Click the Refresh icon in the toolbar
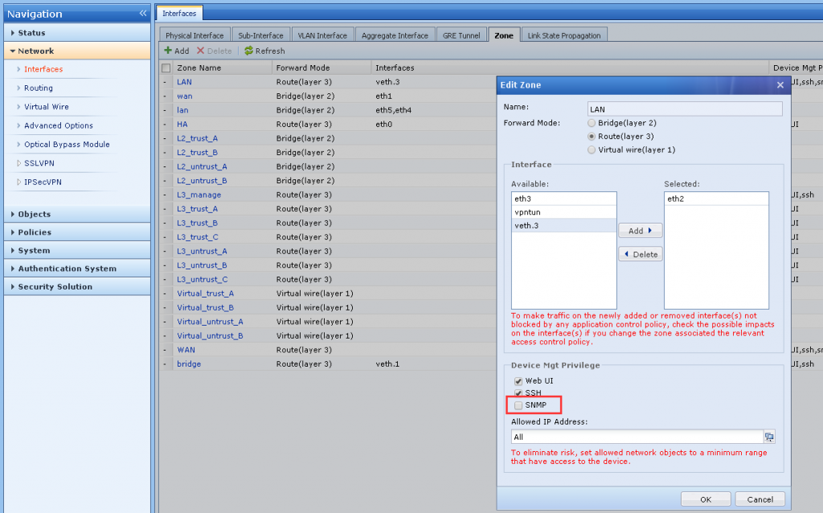 pyautogui.click(x=249, y=51)
